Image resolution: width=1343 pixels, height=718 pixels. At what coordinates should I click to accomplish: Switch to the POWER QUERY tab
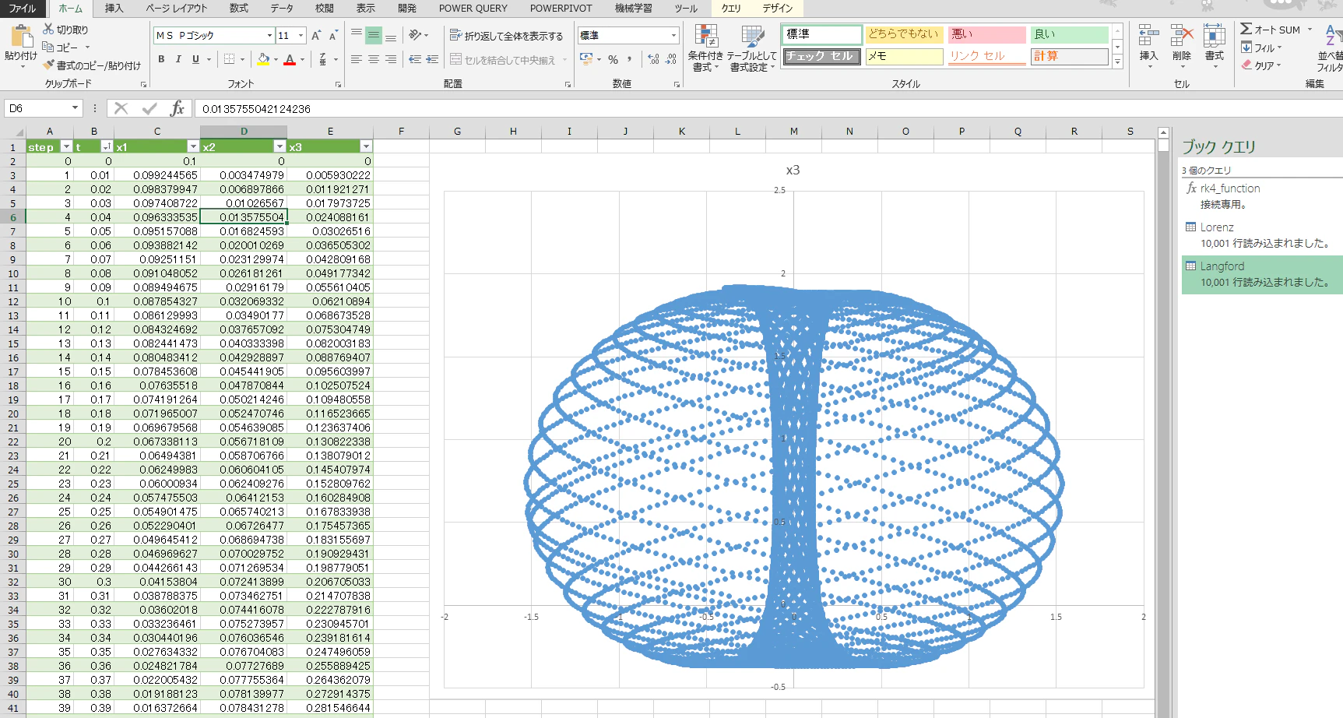473,9
